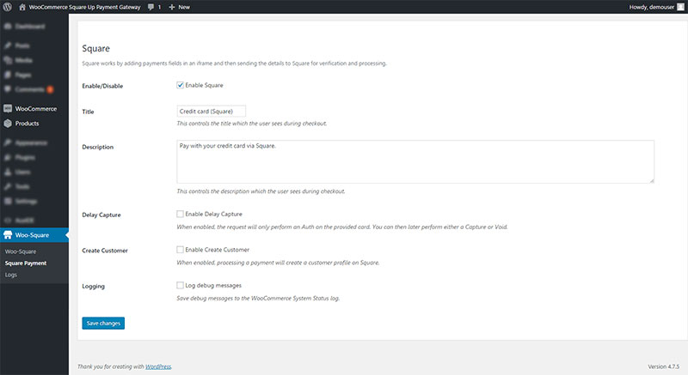
Task: Open the Woo-Square submenu entry
Action: (x=21, y=251)
